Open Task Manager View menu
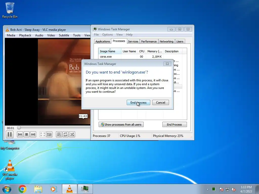Viewport: 259px width, 194px height. [119, 35]
